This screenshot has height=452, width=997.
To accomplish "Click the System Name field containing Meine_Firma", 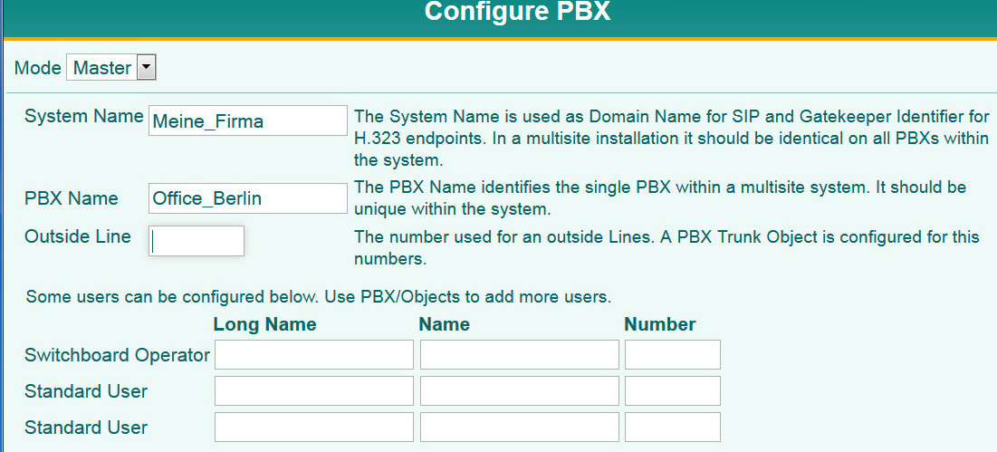I will click(247, 120).
